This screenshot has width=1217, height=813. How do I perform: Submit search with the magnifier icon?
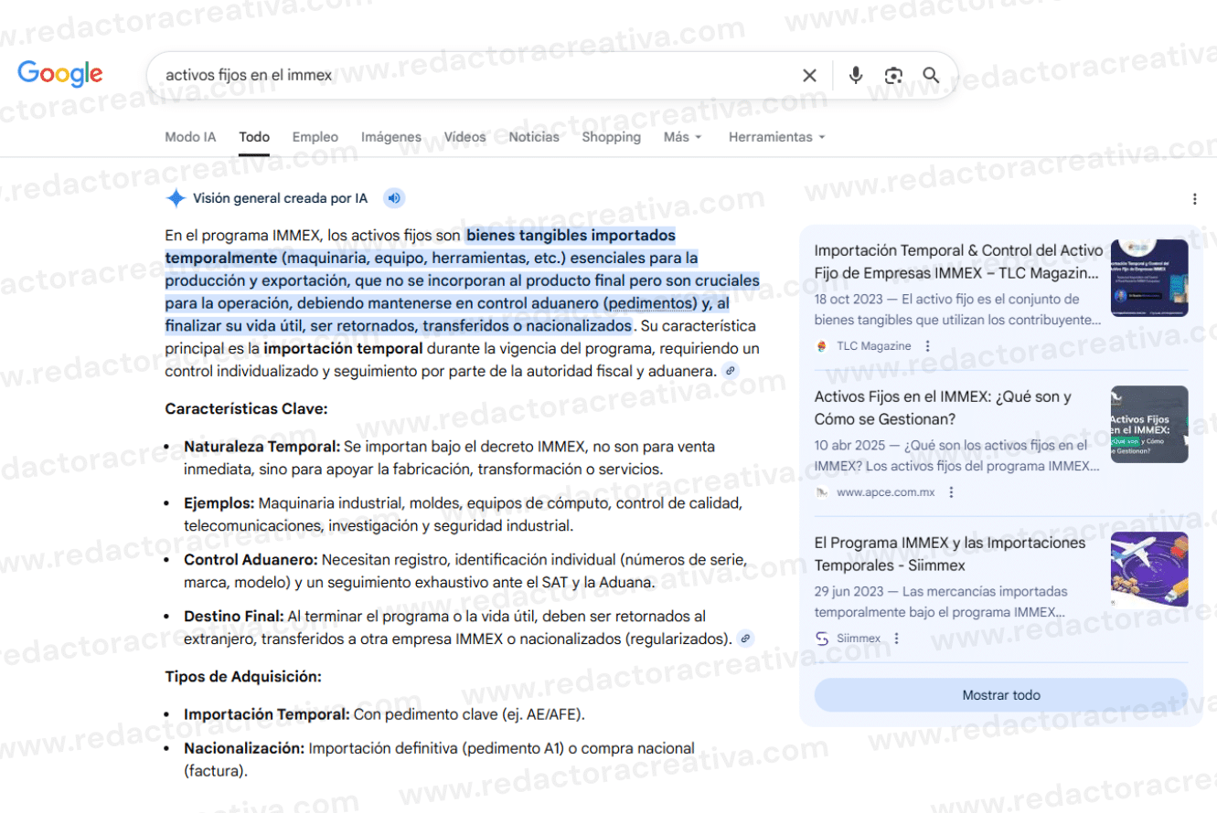[x=931, y=76]
